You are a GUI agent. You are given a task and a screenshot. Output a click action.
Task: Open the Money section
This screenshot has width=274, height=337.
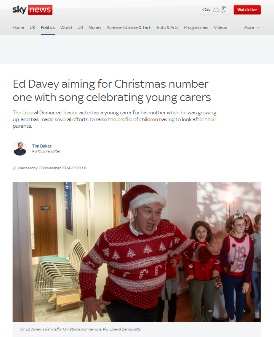(x=95, y=27)
